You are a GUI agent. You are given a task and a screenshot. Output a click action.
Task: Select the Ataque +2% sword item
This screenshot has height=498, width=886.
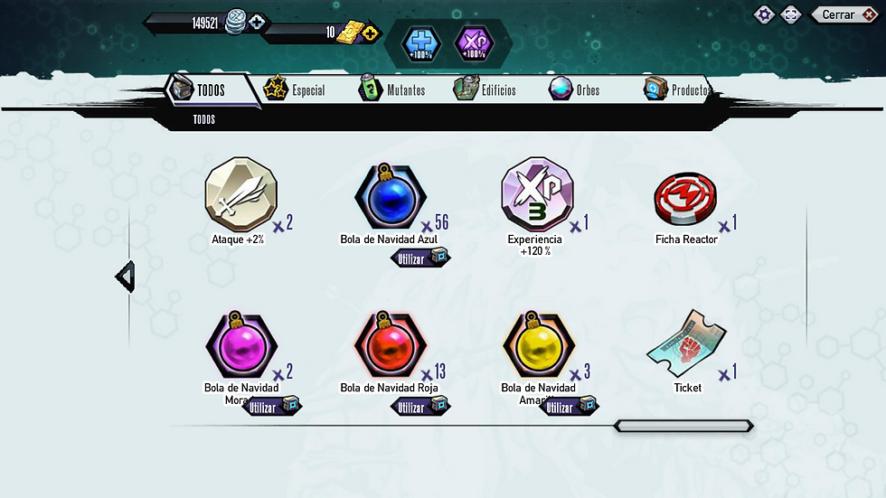pos(241,194)
